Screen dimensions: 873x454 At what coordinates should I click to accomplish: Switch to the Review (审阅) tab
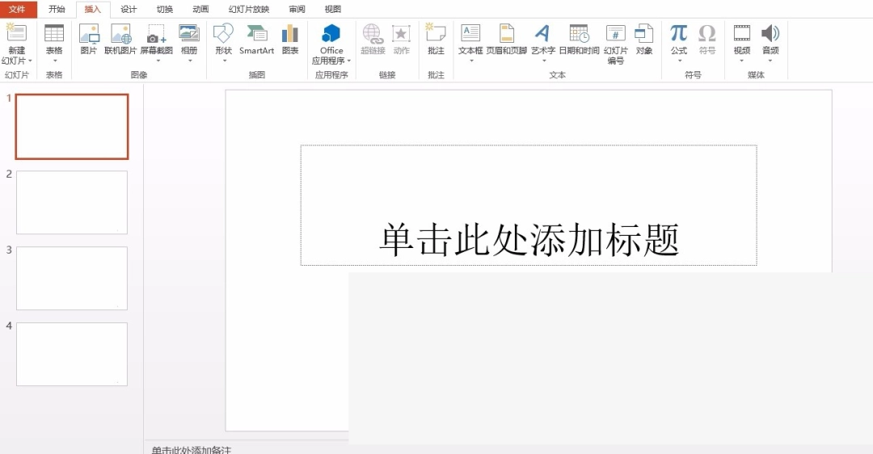[x=297, y=9]
